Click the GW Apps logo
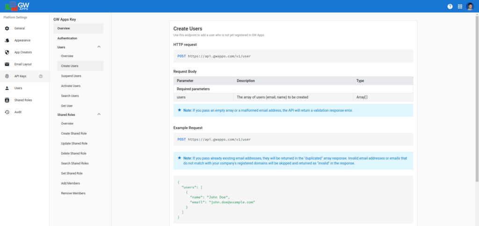 tap(17, 6)
